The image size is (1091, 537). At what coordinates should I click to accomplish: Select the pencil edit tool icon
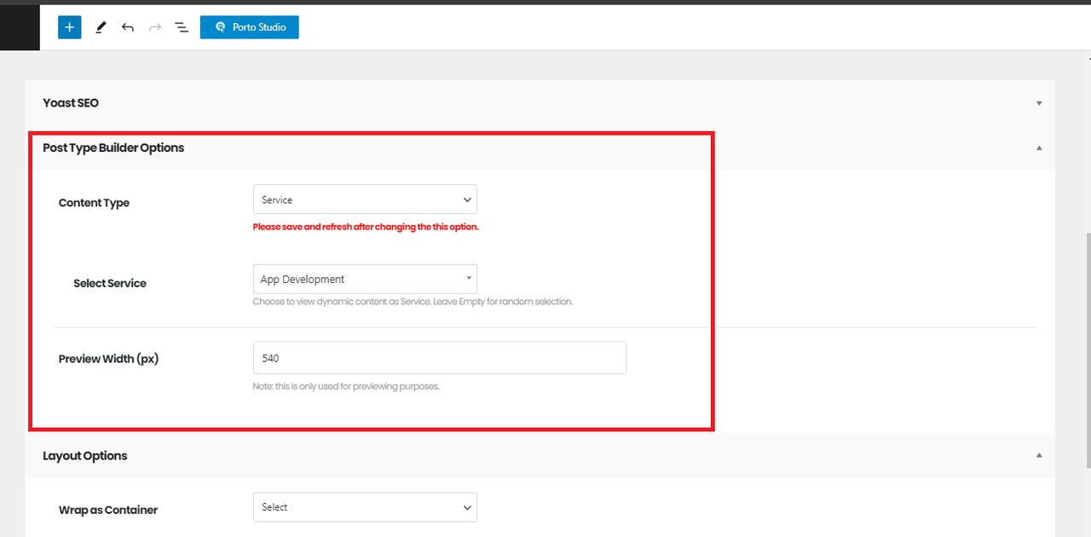101,27
